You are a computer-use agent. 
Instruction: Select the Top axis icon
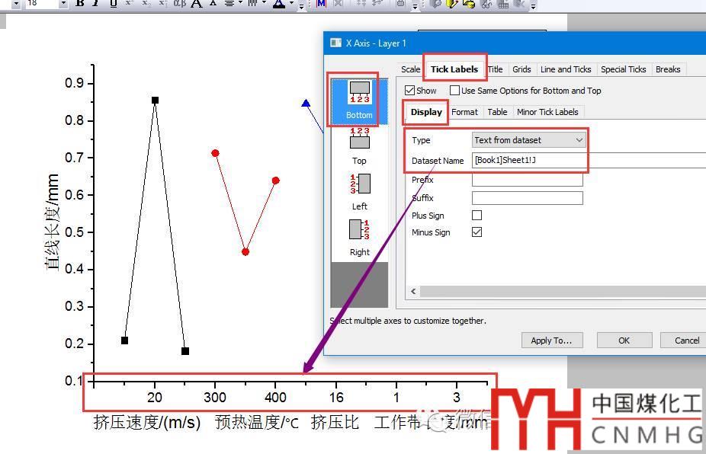[x=359, y=139]
